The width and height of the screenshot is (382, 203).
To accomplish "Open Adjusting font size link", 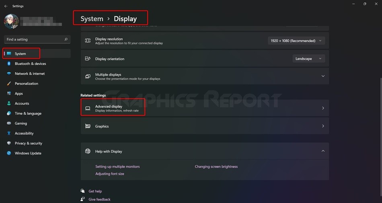I will pos(110,174).
